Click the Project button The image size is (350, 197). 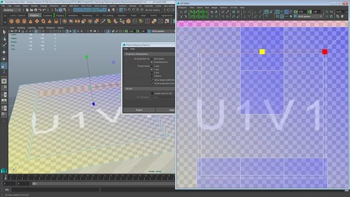coord(139,110)
